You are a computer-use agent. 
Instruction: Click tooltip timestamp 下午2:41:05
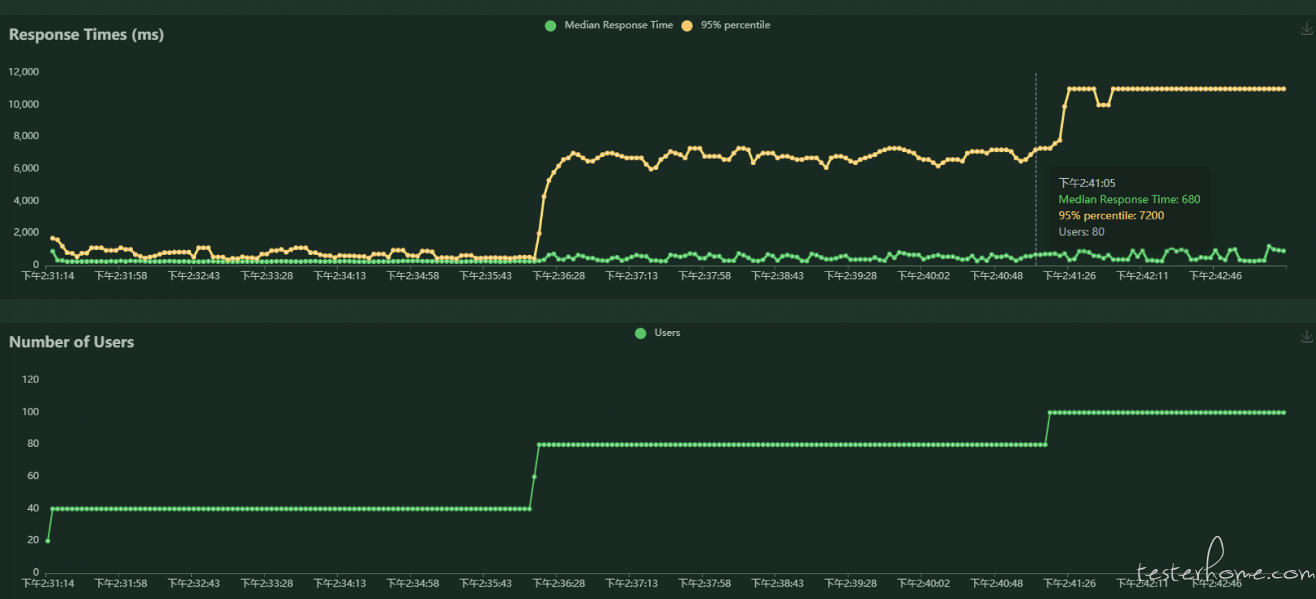1087,183
